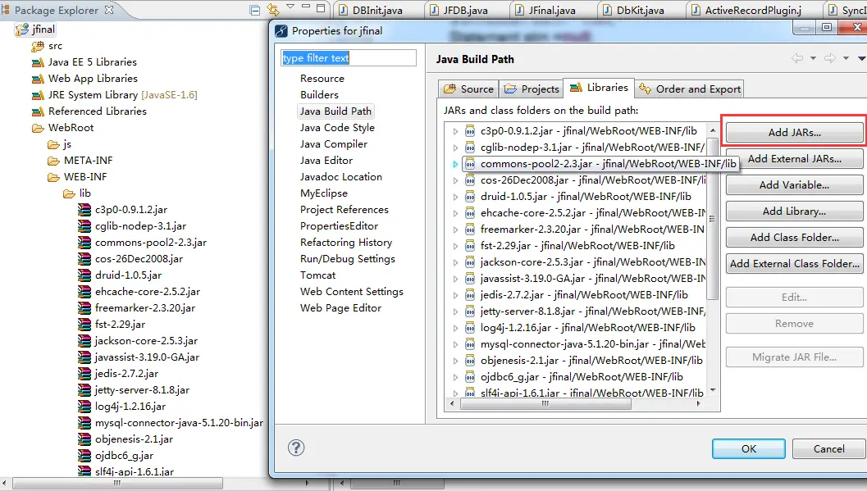
Task: Select Java Compiler in properties list
Action: click(333, 144)
